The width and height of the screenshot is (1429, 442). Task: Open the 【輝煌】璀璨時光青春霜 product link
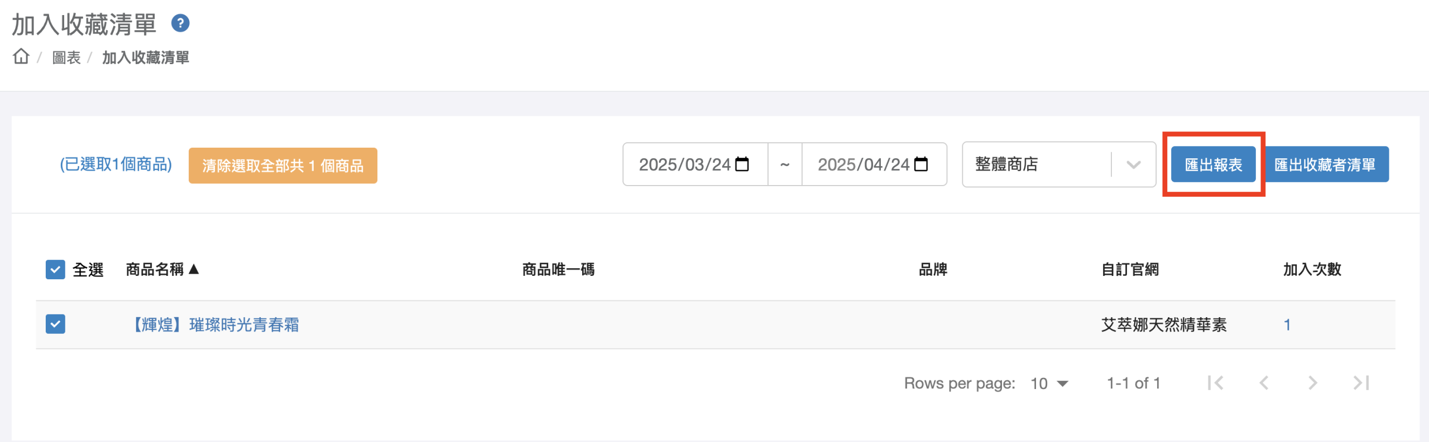pyautogui.click(x=215, y=325)
